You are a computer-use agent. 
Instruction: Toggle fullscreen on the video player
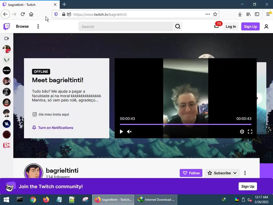(250, 132)
